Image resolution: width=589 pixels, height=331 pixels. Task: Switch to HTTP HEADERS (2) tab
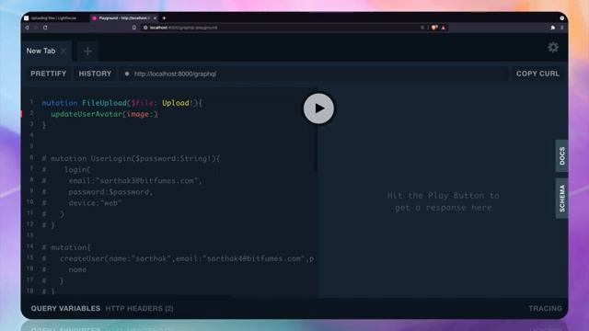[x=139, y=309]
